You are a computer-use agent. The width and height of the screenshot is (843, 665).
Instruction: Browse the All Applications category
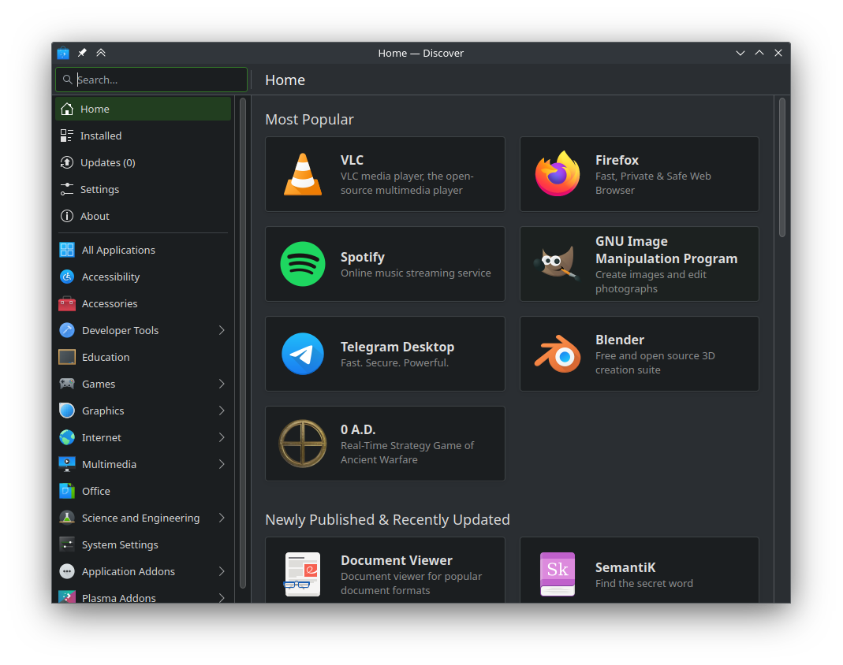point(143,250)
